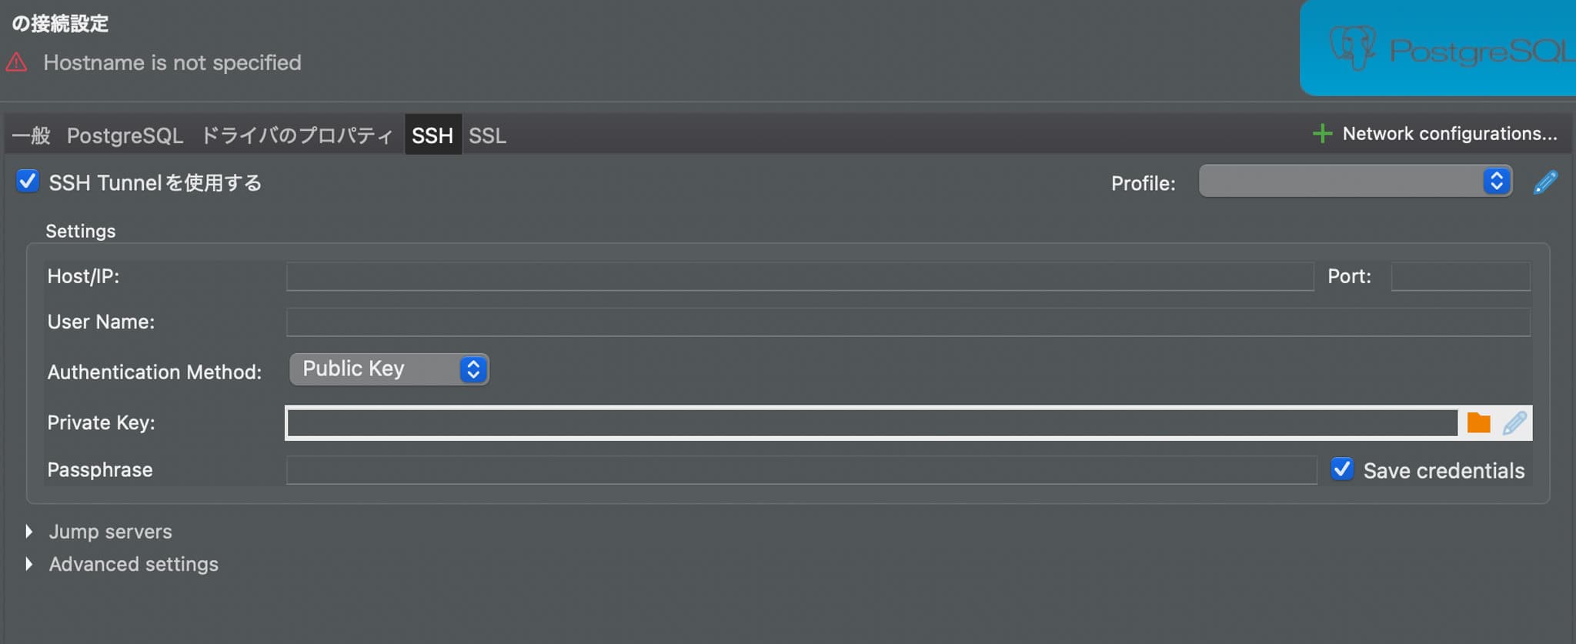
Task: Focus the User Name text field
Action: (908, 322)
